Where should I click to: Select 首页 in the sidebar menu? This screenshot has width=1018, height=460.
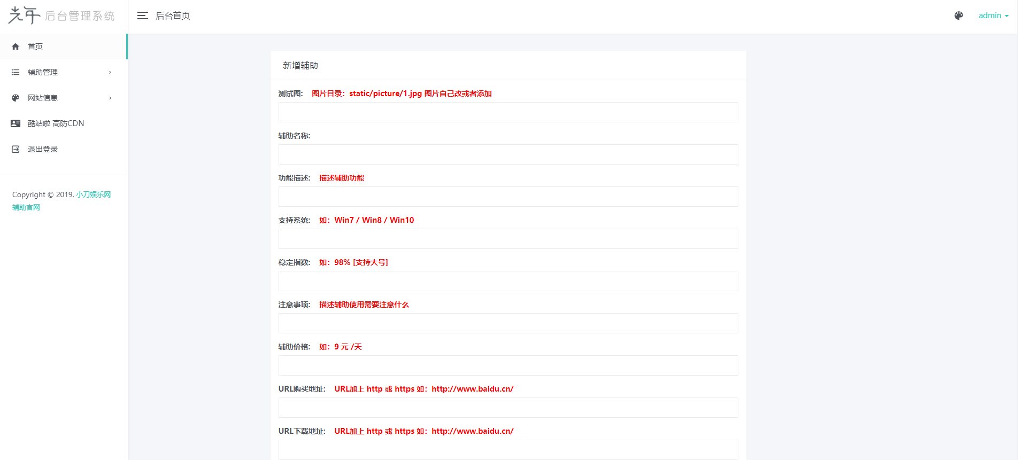tap(35, 46)
